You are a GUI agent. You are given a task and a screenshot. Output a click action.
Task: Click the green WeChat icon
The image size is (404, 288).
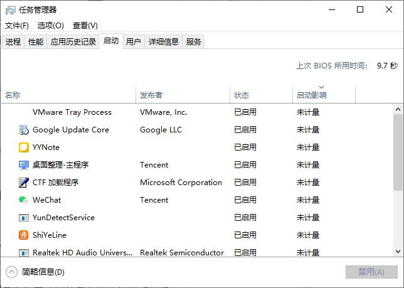(x=24, y=200)
